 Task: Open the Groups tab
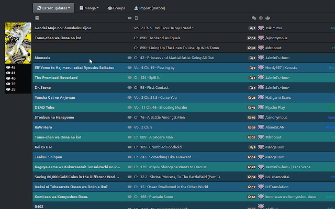(116, 8)
